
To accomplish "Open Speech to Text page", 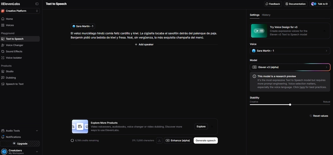I will tap(15, 84).
